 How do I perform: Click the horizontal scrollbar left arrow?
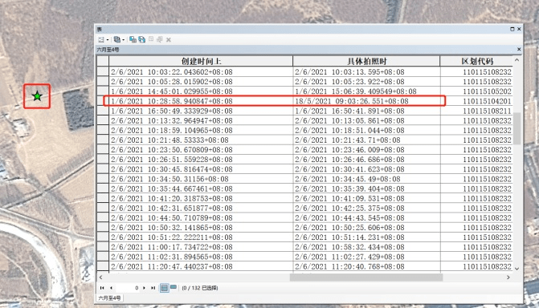(100, 277)
